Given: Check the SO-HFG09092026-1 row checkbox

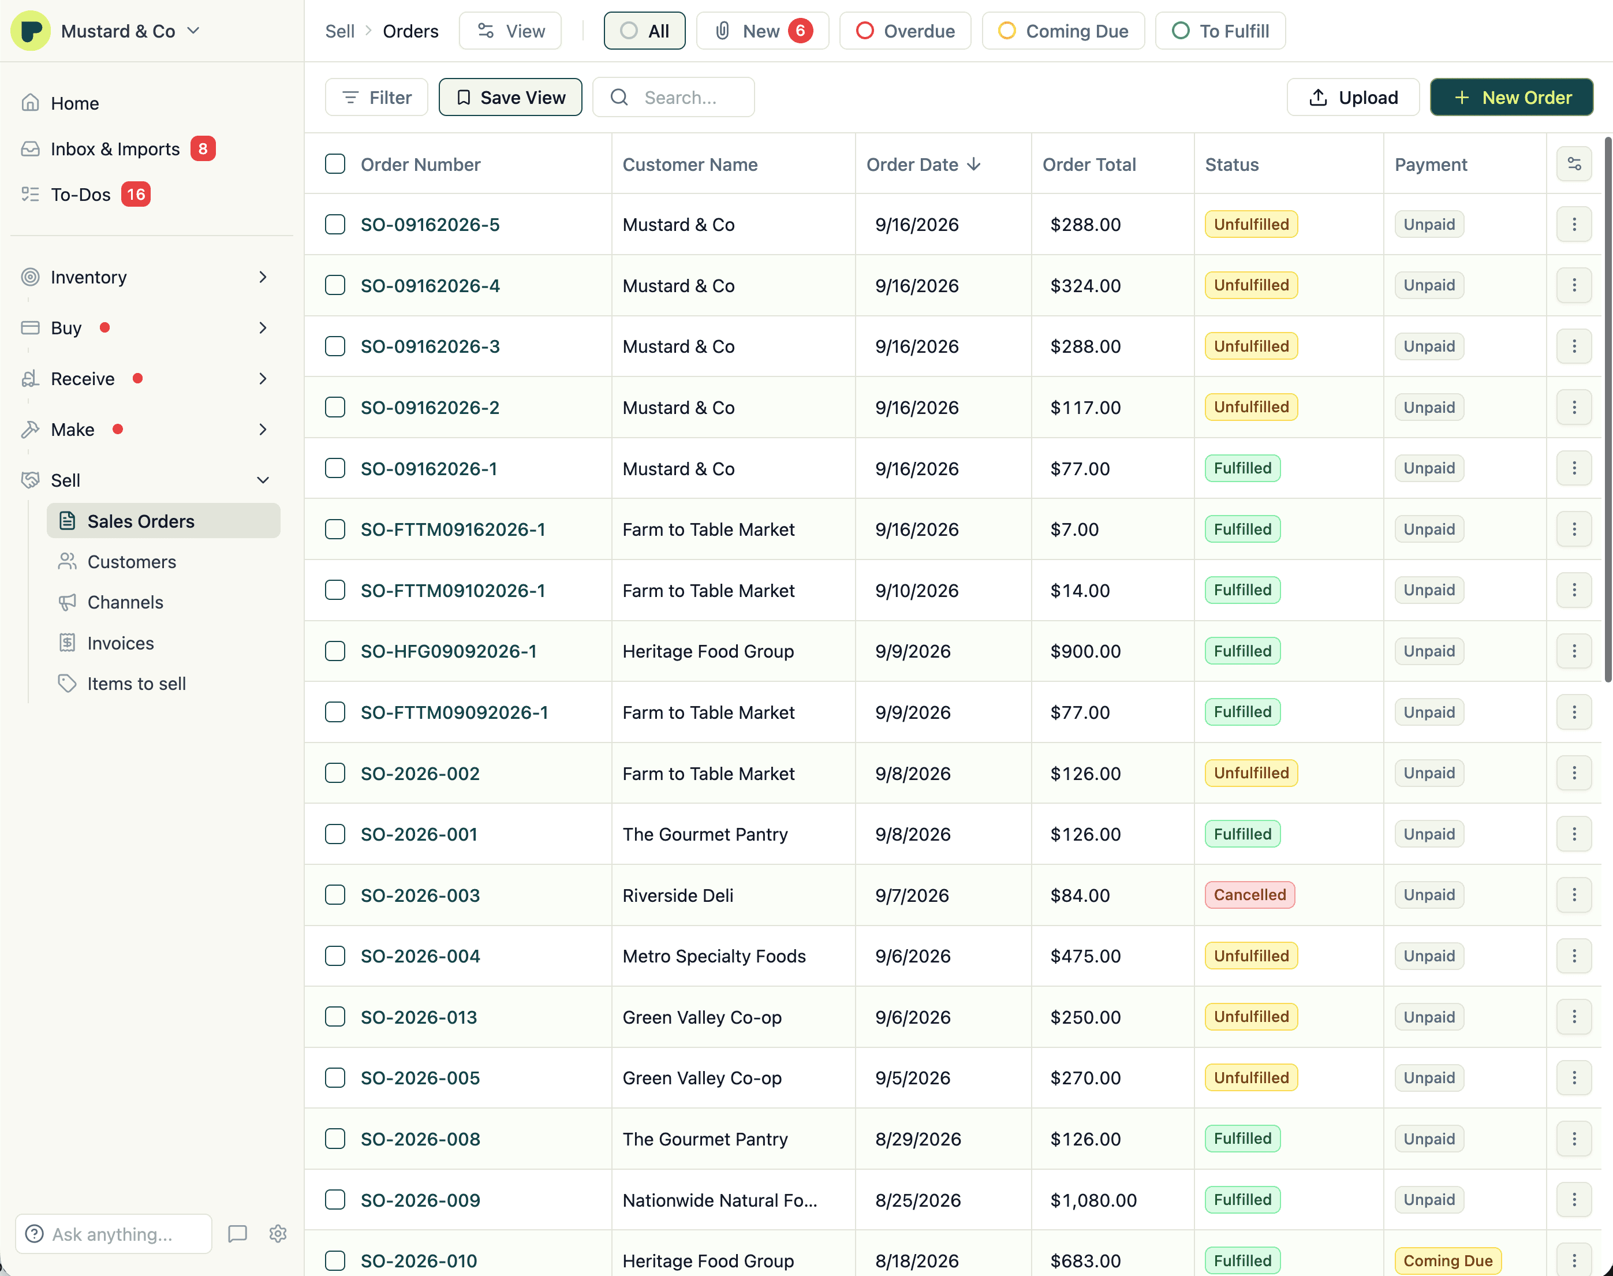Looking at the screenshot, I should pyautogui.click(x=335, y=651).
